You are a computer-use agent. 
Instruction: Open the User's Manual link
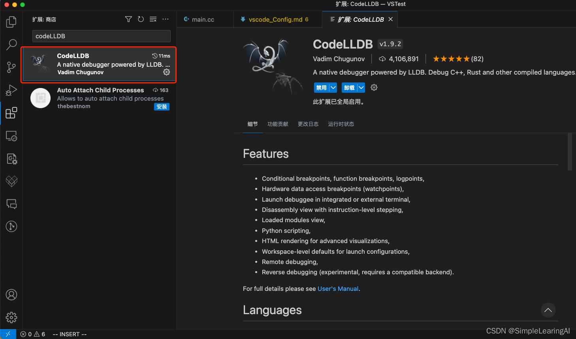[x=338, y=289]
